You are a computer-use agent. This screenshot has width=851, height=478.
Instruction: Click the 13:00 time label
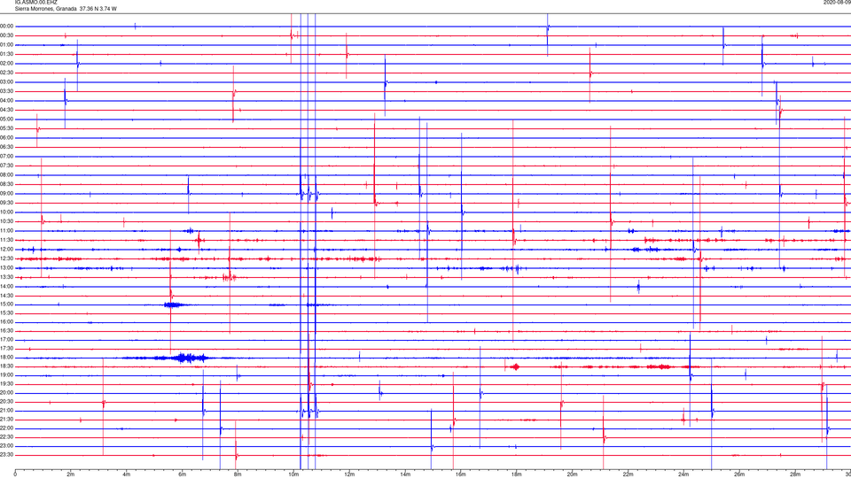(7, 267)
